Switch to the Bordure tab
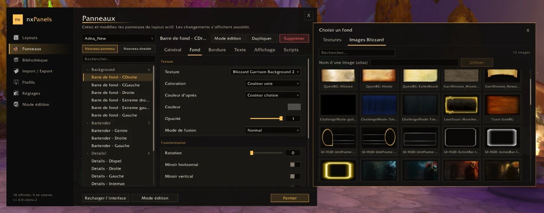This screenshot has width=544, height=213. 217,50
